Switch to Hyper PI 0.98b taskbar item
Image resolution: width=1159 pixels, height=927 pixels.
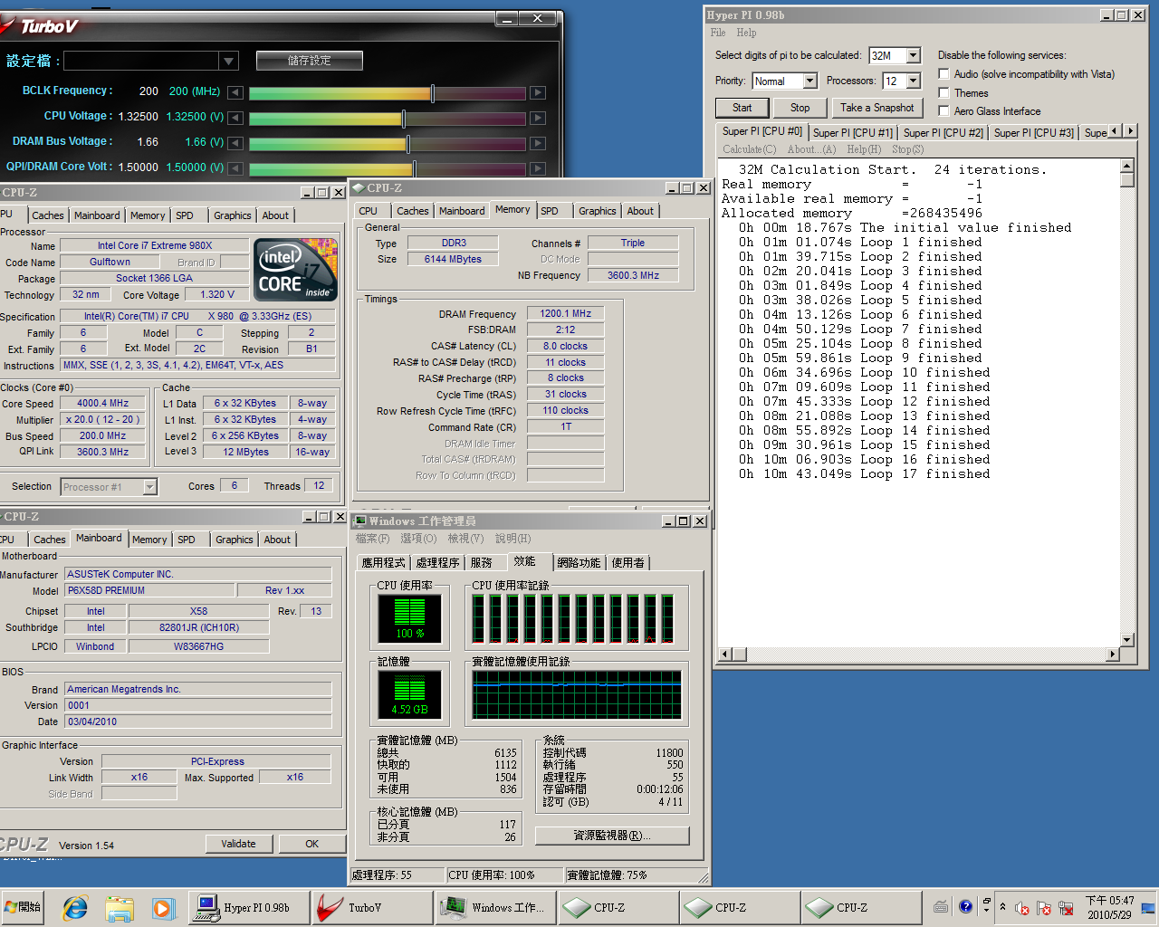[x=249, y=907]
